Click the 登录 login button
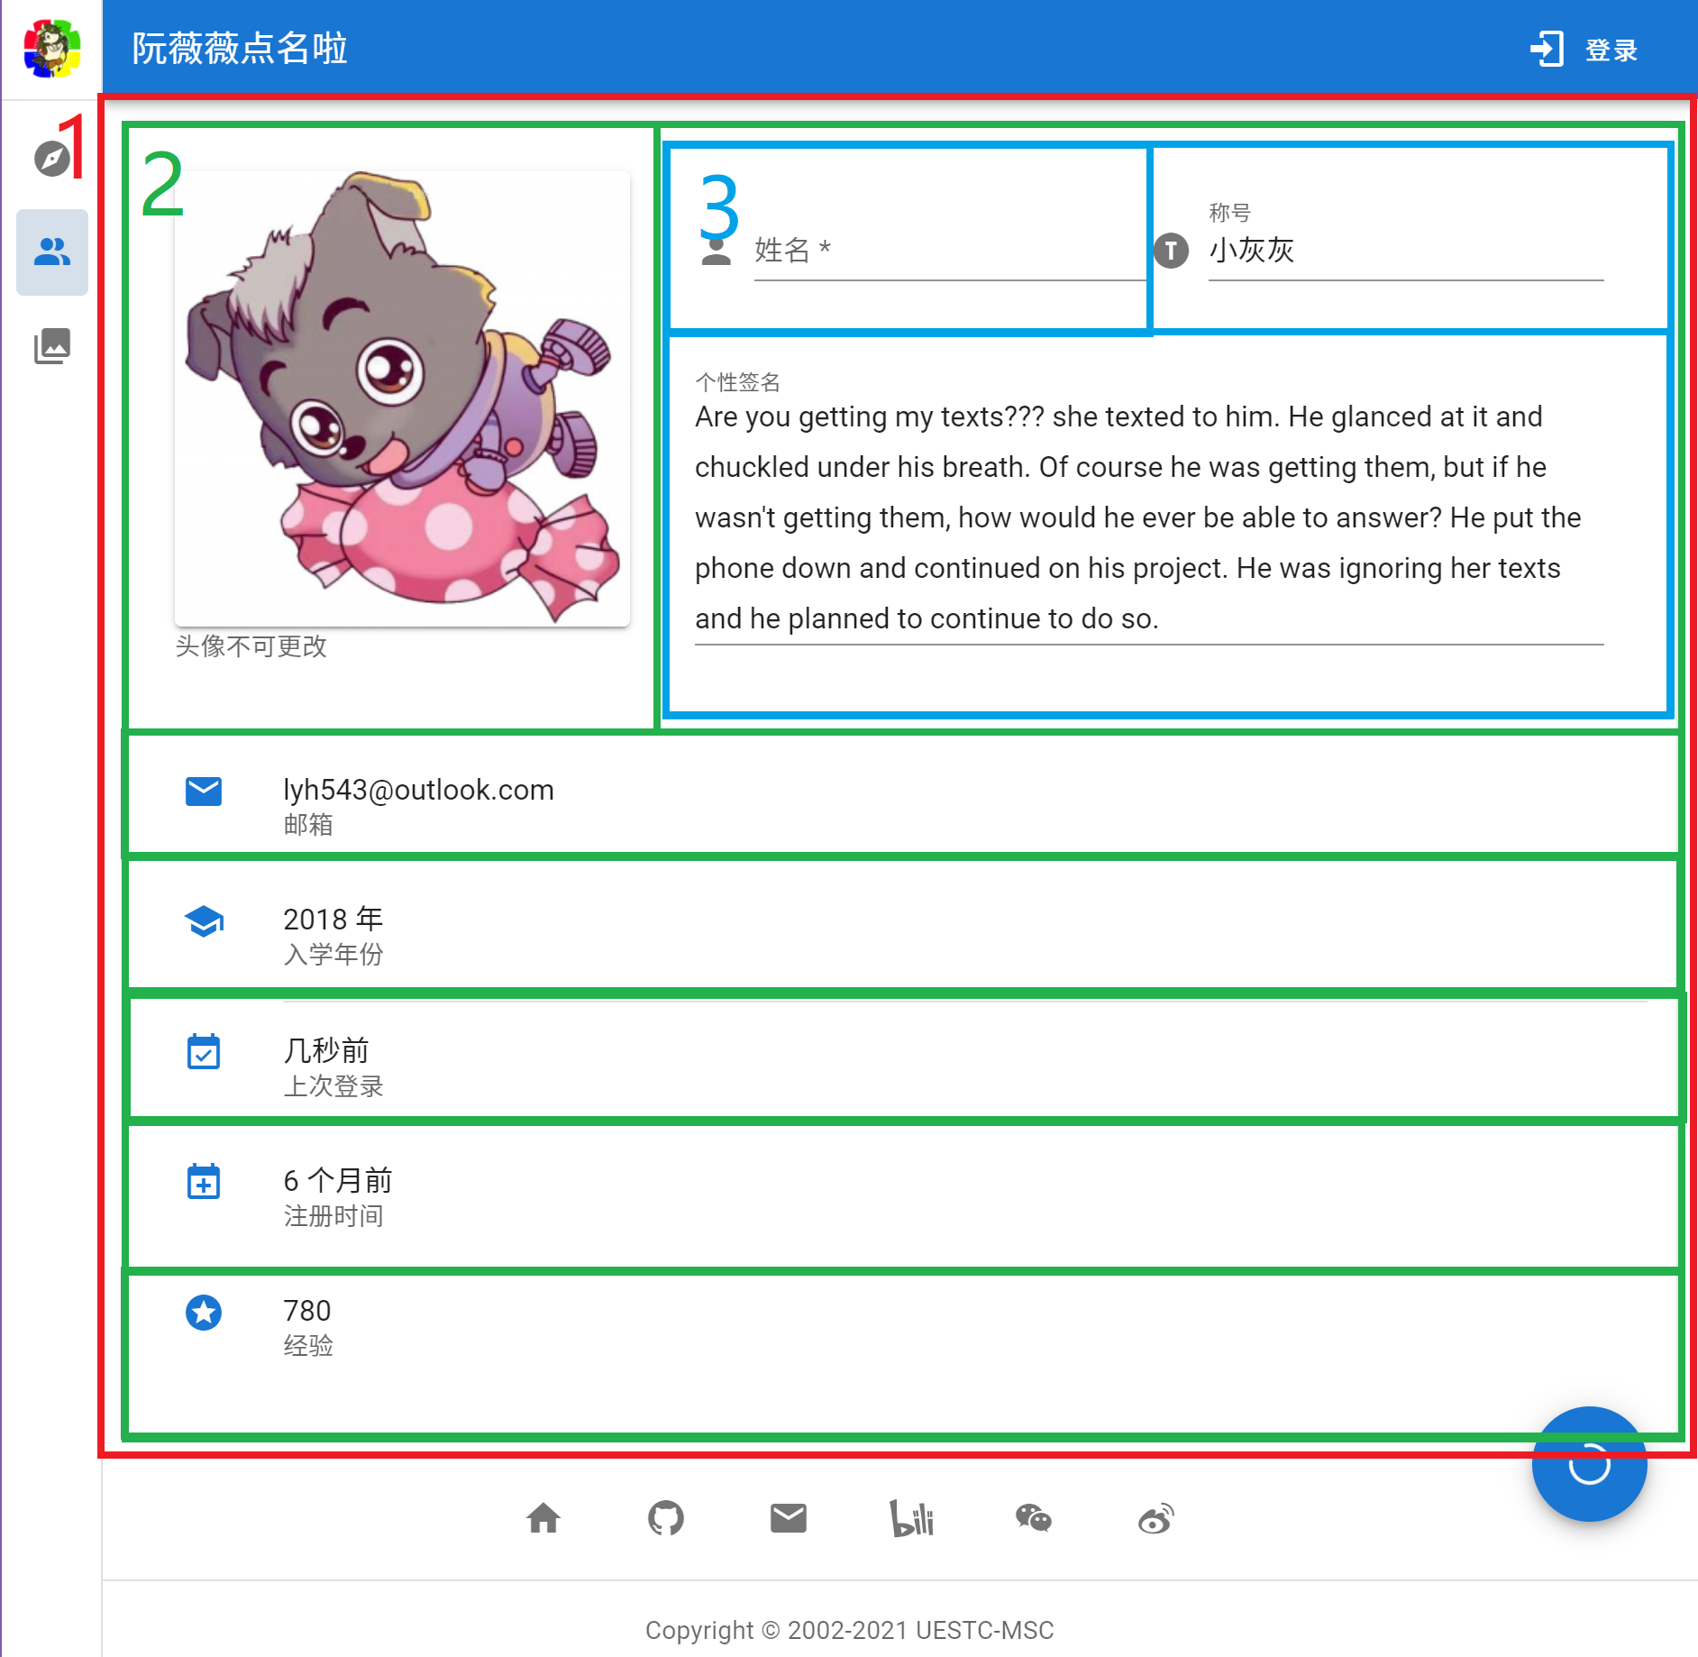 coord(1611,50)
